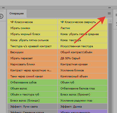This screenshot has width=117, height=113.
Task: Collapse panels with left double-arrow icon
Action: pyautogui.click(x=3, y=7)
